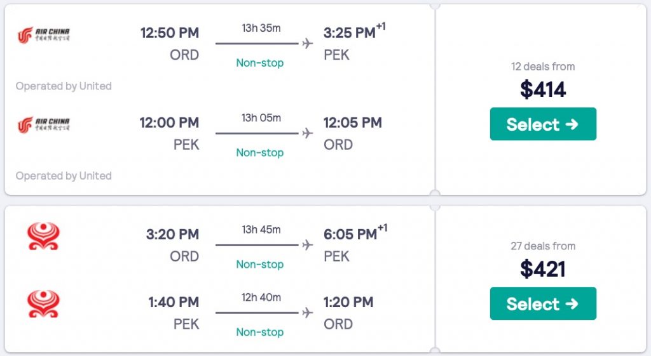This screenshot has width=651, height=356.
Task: Click the airplane icon on 13h 35m flight
Action: [308, 44]
